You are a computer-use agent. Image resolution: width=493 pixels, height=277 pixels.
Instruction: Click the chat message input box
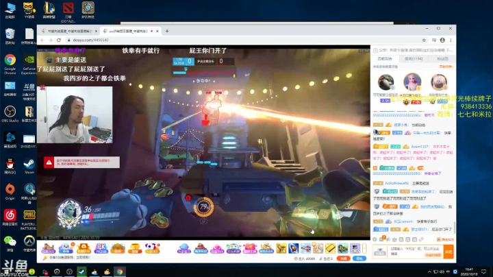415,251
